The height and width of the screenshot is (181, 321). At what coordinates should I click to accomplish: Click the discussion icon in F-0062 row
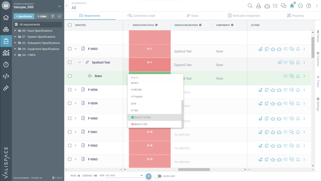tap(292, 146)
